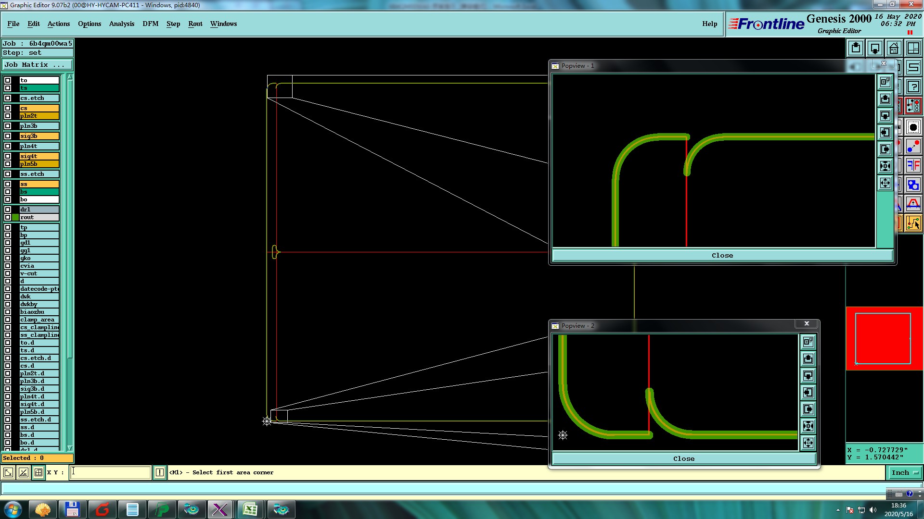The height and width of the screenshot is (519, 924).
Task: Click Popview 1 pan left icon
Action: 885,133
